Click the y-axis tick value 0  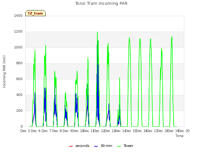click(22, 127)
